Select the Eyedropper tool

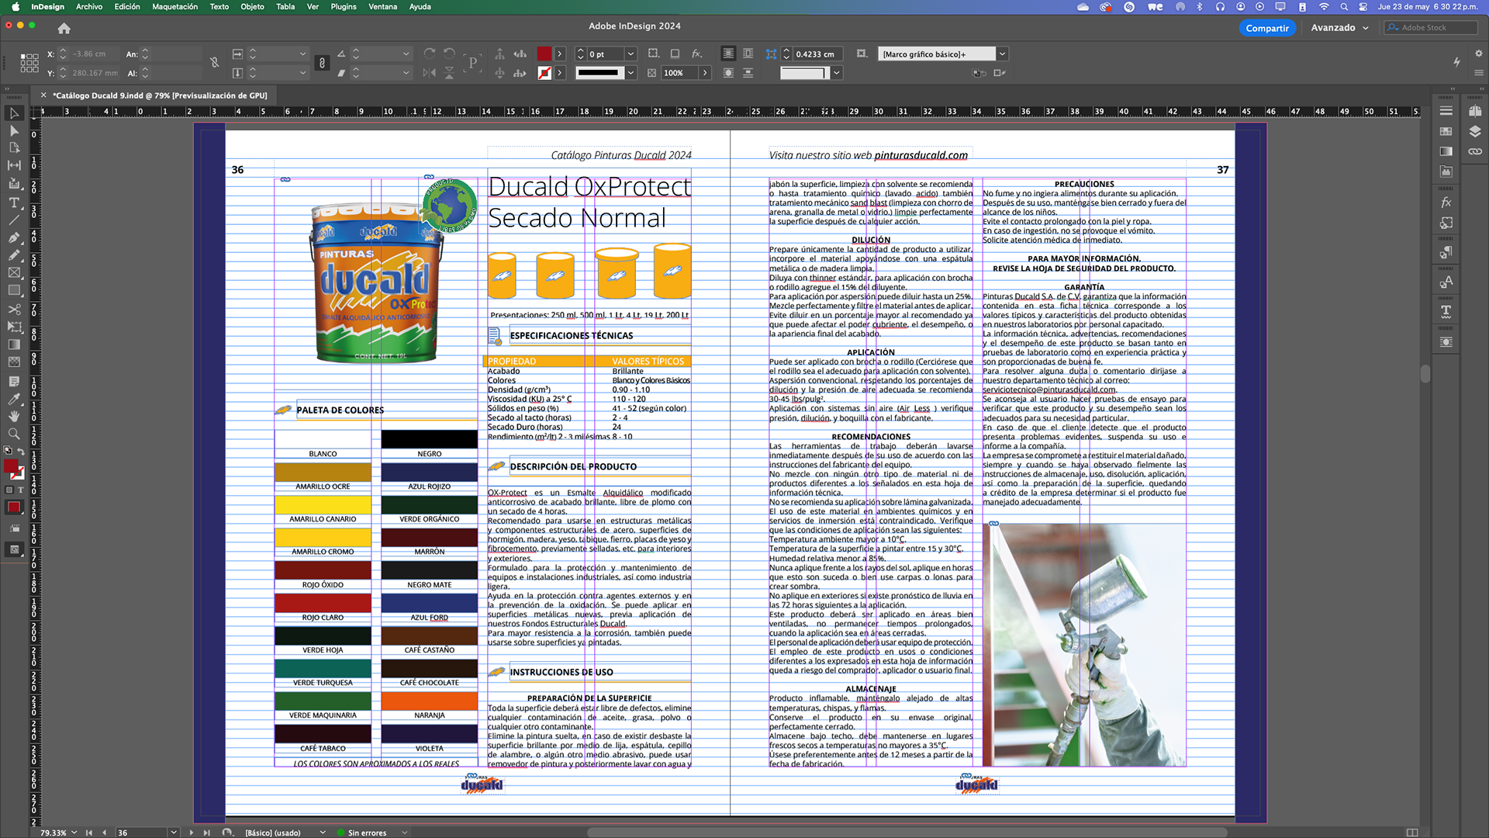(x=14, y=399)
